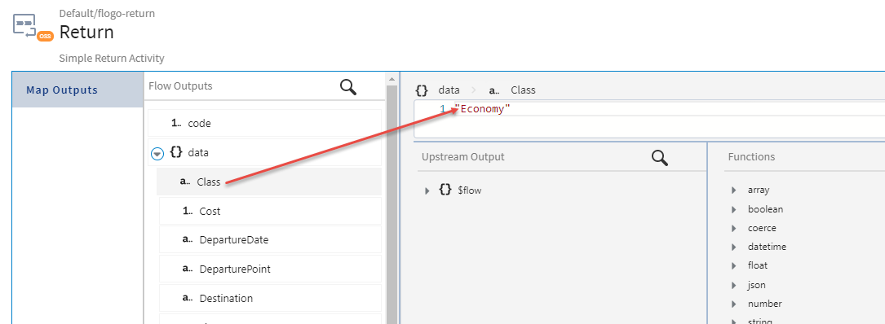Expand the coerce functions category

pyautogui.click(x=734, y=228)
